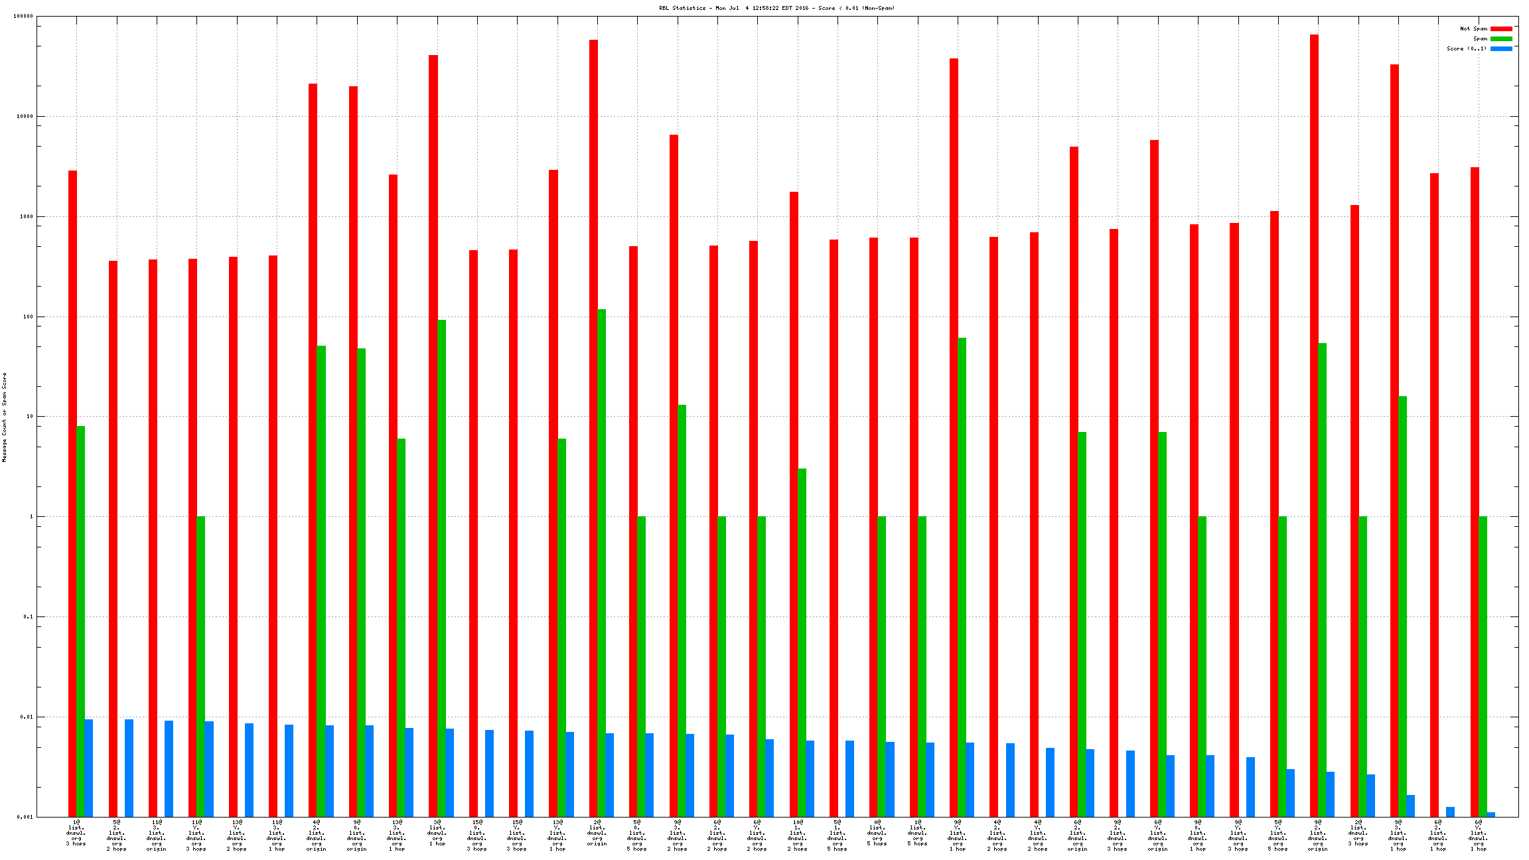Click the green Spam legend swatch
The width and height of the screenshot is (1529, 860).
coord(1500,38)
